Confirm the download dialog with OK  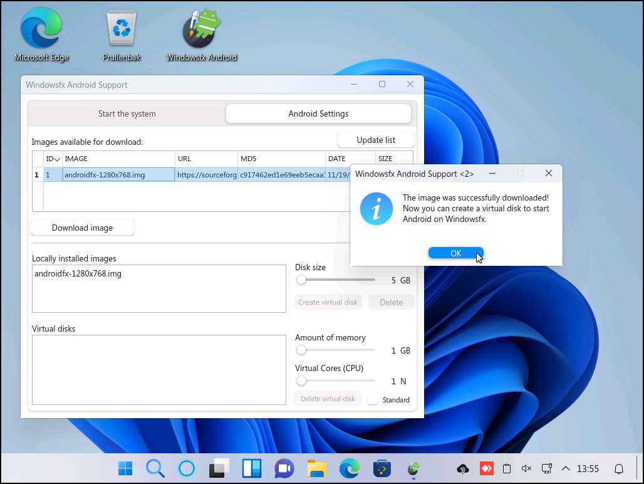click(456, 253)
